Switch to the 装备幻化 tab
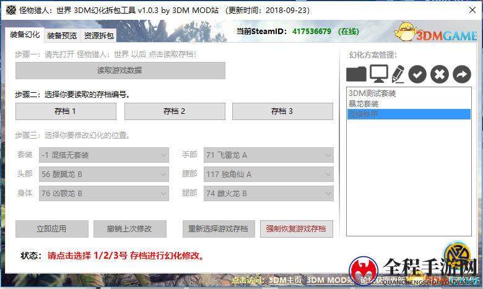The width and height of the screenshot is (483, 289). (25, 35)
